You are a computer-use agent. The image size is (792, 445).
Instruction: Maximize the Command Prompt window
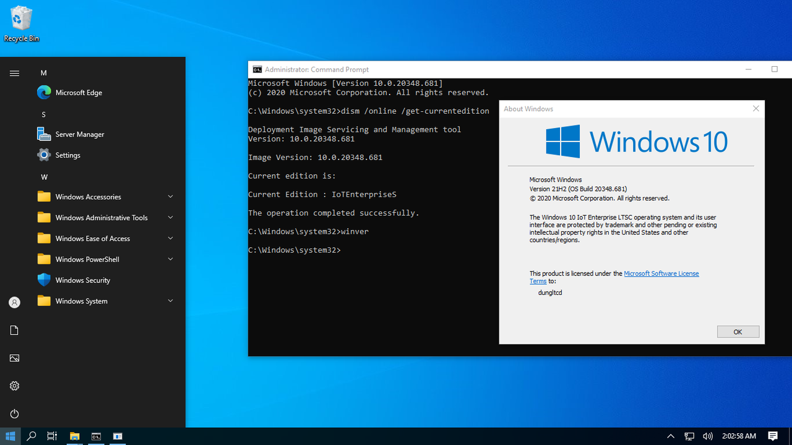pos(774,69)
